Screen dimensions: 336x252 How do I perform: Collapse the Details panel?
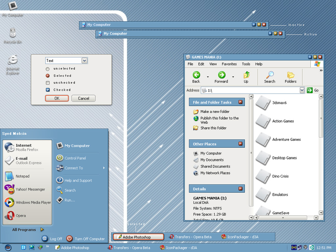(240, 188)
